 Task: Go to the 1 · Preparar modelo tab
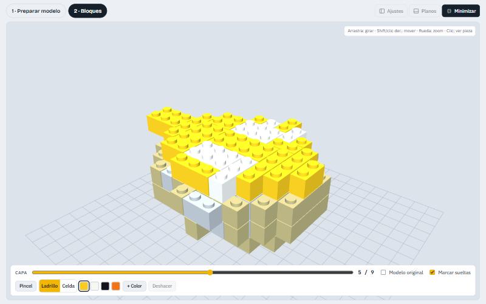pyautogui.click(x=36, y=11)
